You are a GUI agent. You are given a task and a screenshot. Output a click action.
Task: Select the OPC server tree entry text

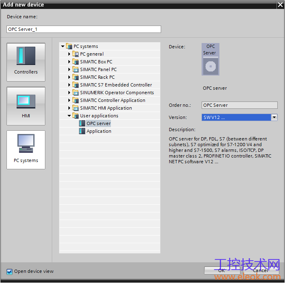click(98, 123)
